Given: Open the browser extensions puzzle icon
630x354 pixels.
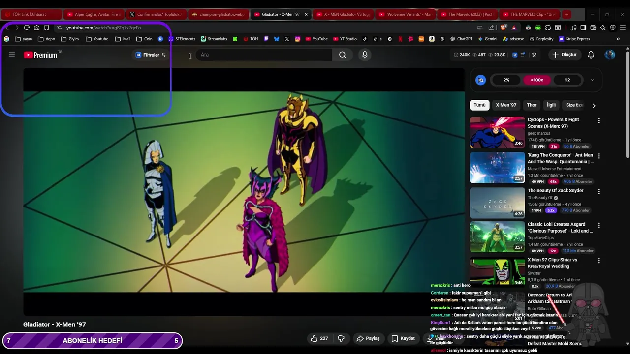Looking at the screenshot, I should tap(548, 28).
